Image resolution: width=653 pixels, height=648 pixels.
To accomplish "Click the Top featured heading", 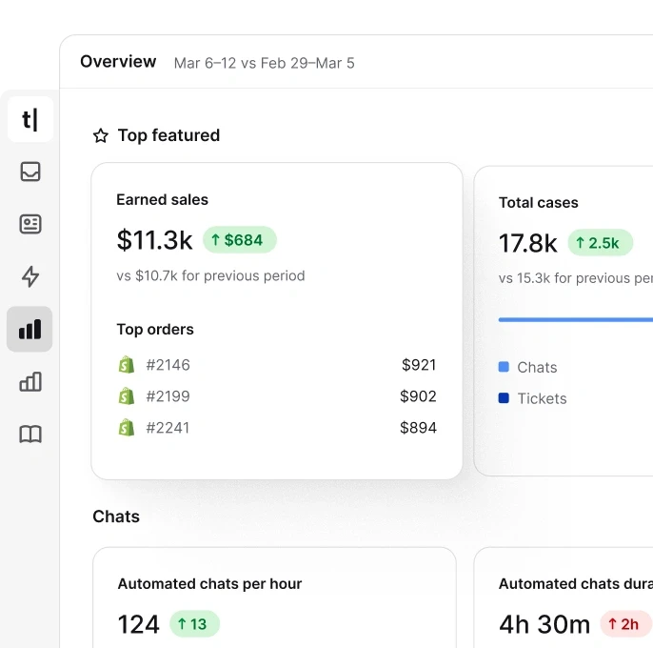I will point(168,135).
